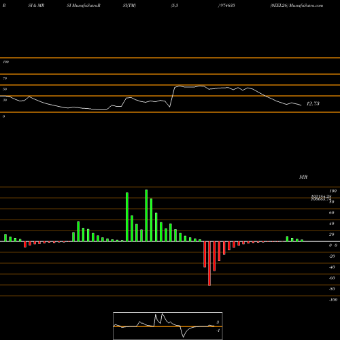Click the RSI axis label '100'
340x340 pixels.
pos(5,62)
